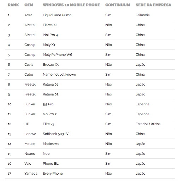Viewport: 178px width, 181px height.
Task: Select the Fierce XL phone name
Action: (x=50, y=25)
